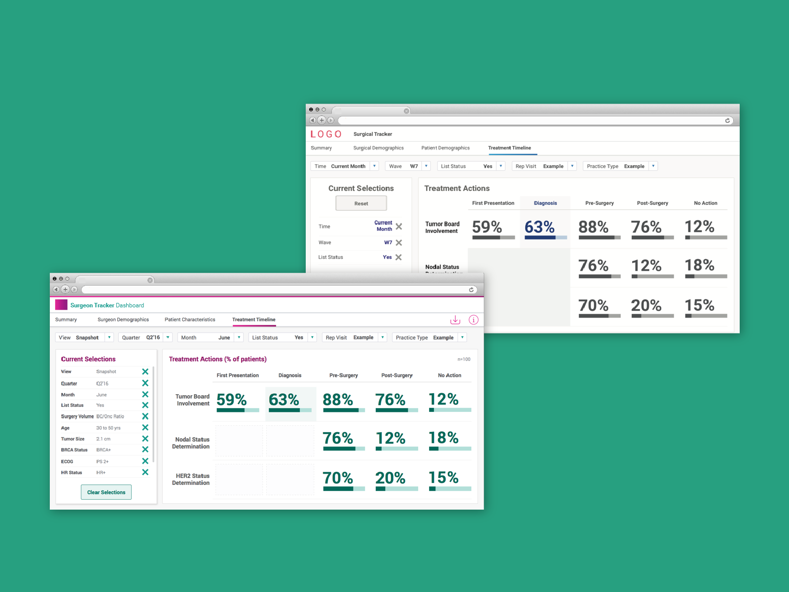
Task: Remove the BRCA Status selection
Action: tap(145, 449)
